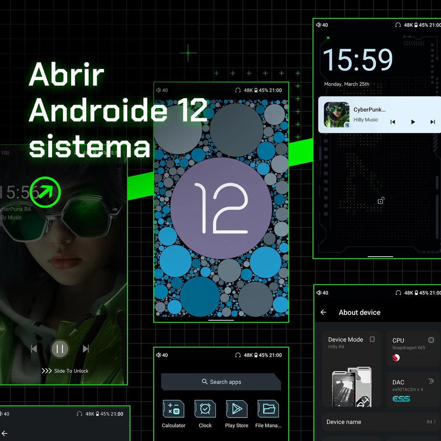Tap the volume icon on the 15:59 lock screen
The image size is (441, 441).
point(319,25)
